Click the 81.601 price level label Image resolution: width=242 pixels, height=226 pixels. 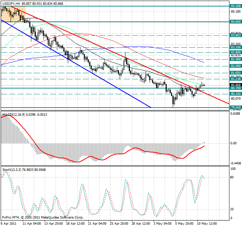[x=236, y=73]
